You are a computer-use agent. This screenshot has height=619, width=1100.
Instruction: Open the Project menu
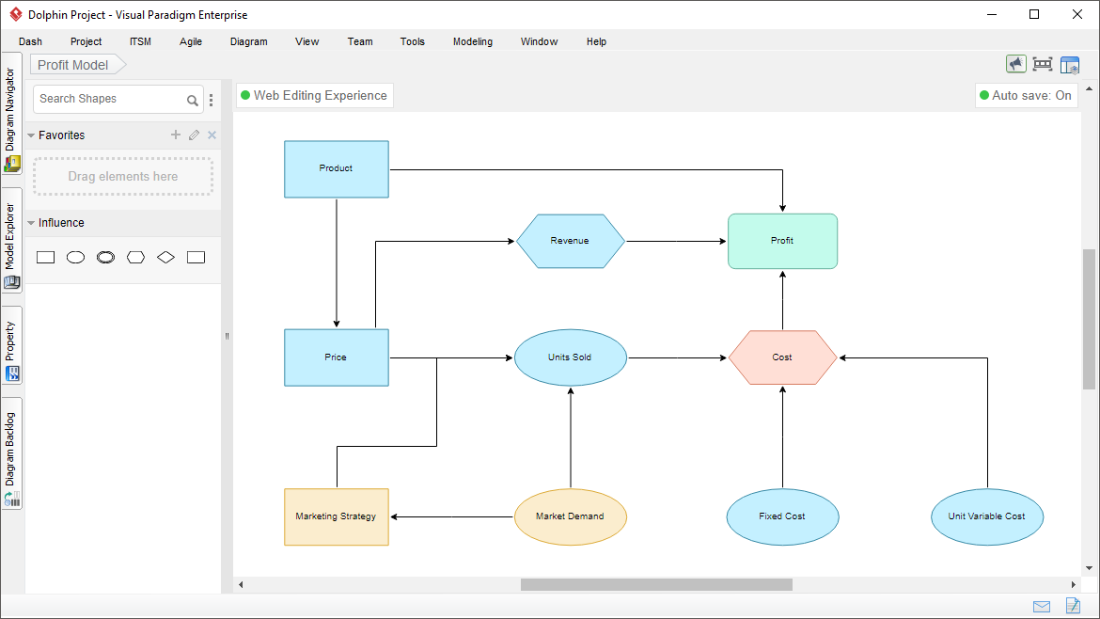(86, 41)
